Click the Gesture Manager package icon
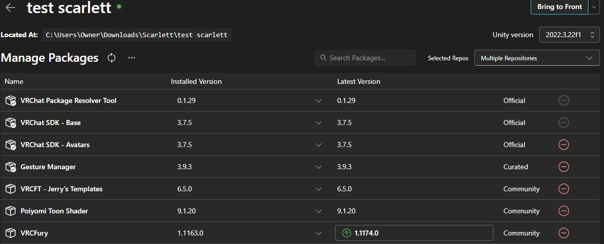This screenshot has width=604, height=244. point(11,167)
